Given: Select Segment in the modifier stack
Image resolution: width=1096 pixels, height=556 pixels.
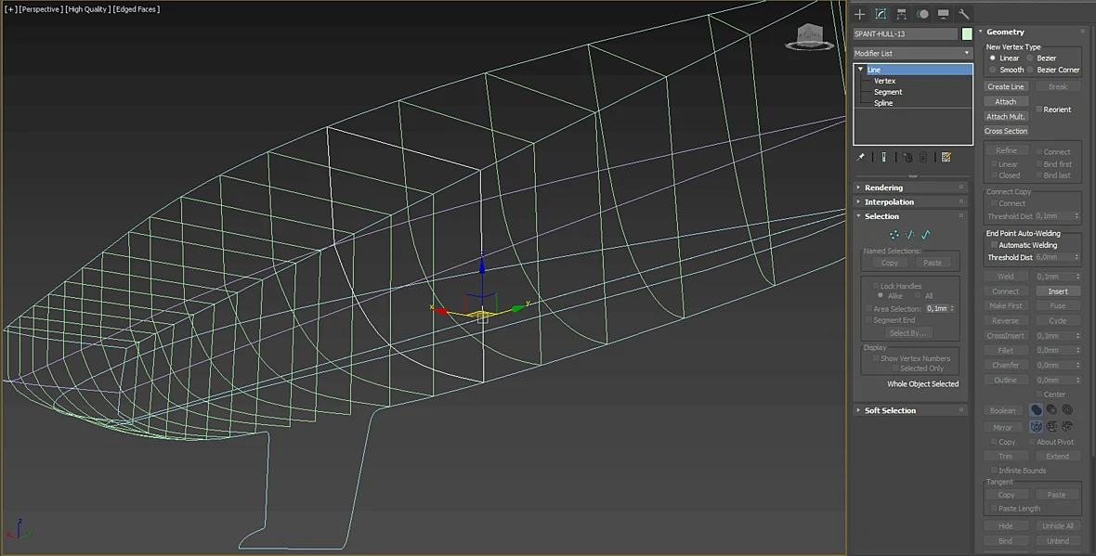Looking at the screenshot, I should tap(888, 92).
